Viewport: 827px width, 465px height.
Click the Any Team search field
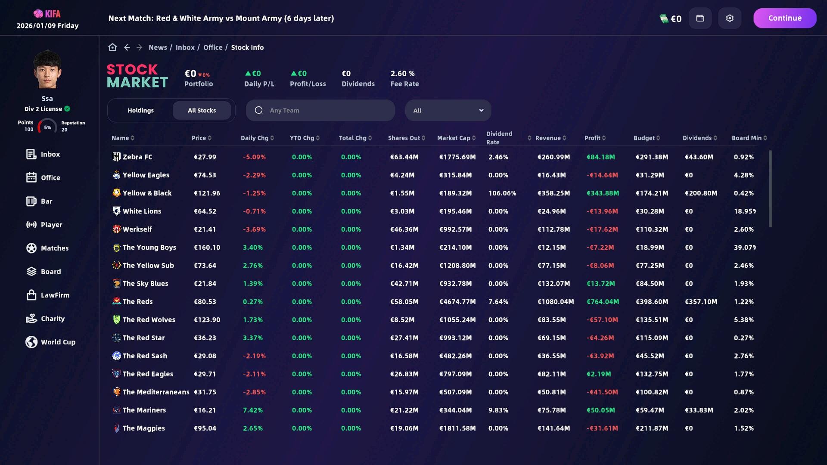320,110
